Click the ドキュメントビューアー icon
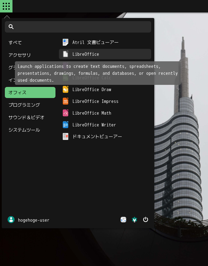The width and height of the screenshot is (208, 266). 66,136
